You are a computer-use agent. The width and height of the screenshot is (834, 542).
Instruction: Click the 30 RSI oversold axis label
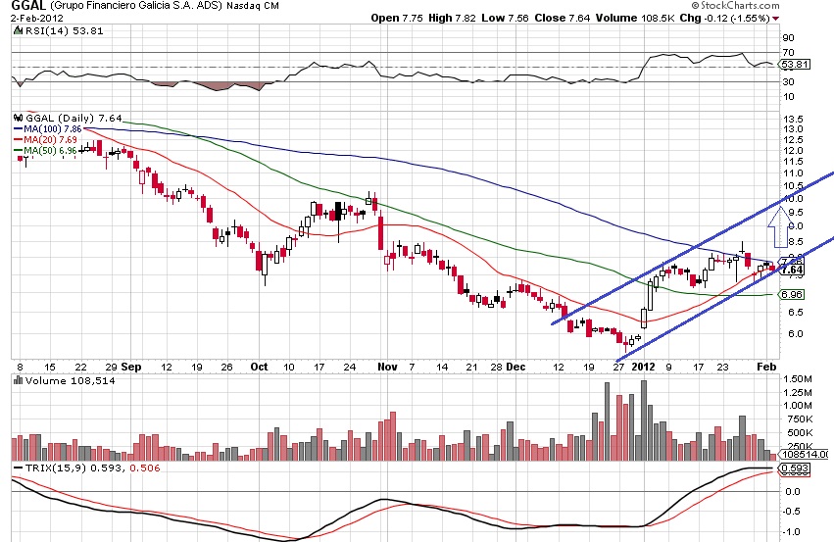point(788,82)
